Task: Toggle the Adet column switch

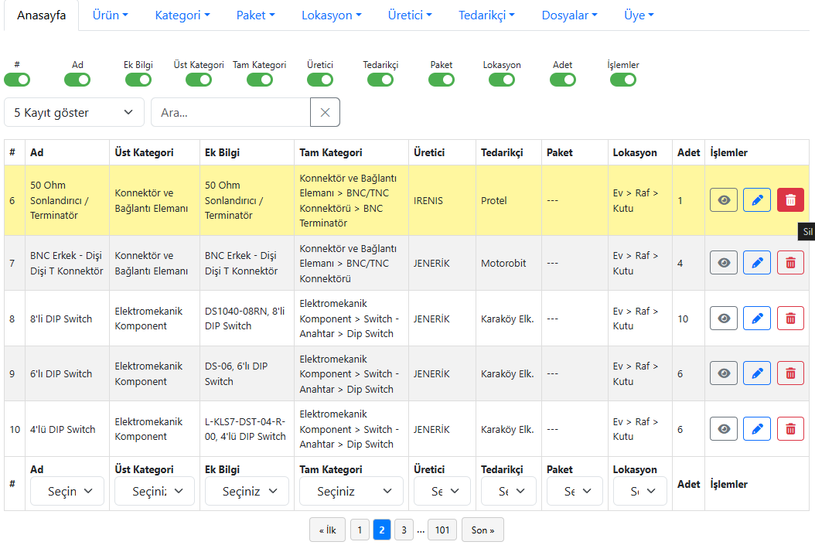Action: [562, 80]
